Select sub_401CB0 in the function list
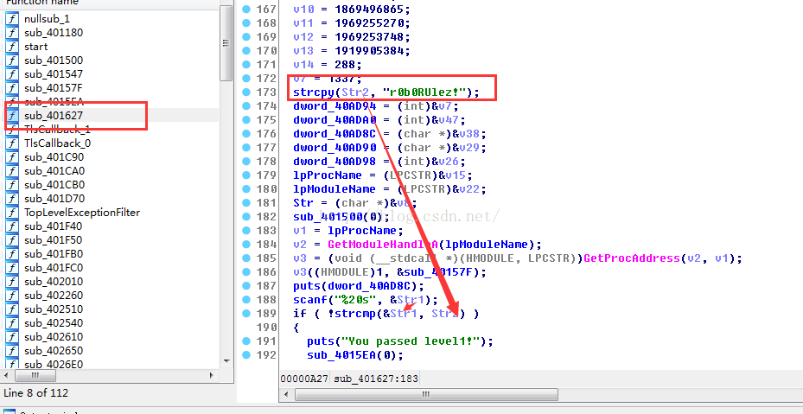Image resolution: width=803 pixels, height=414 pixels. tap(54, 185)
